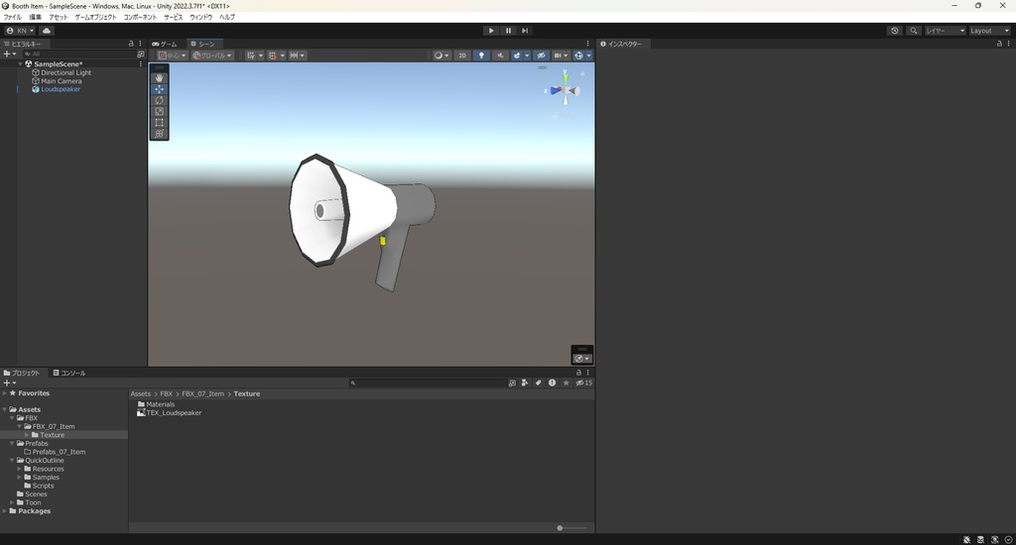The height and width of the screenshot is (545, 1016).
Task: Open the Global handle rotation dropdown
Action: tap(212, 55)
